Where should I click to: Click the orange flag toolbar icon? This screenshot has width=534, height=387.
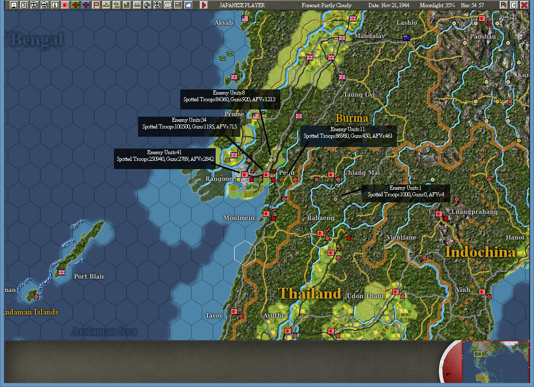click(96, 5)
